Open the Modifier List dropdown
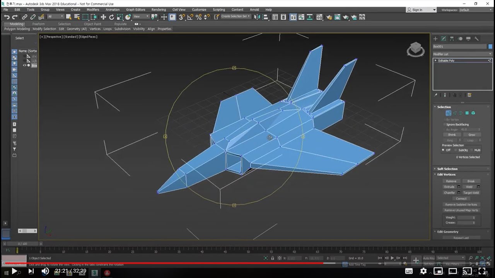 click(x=463, y=54)
